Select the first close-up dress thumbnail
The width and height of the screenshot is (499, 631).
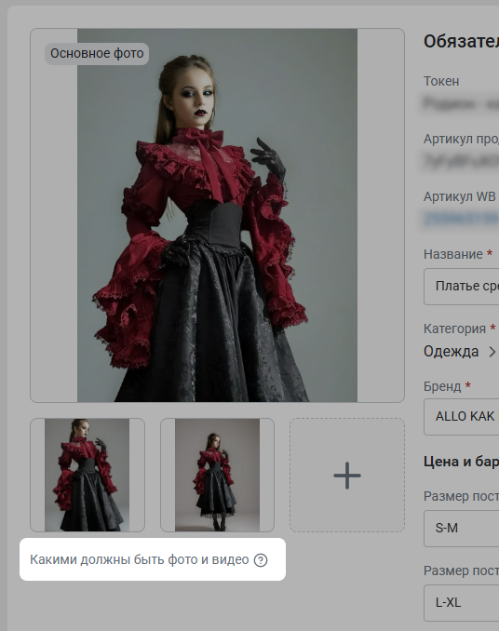click(88, 475)
